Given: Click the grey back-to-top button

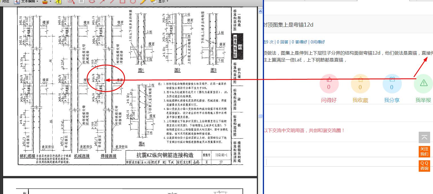Looking at the screenshot, I should (x=424, y=137).
